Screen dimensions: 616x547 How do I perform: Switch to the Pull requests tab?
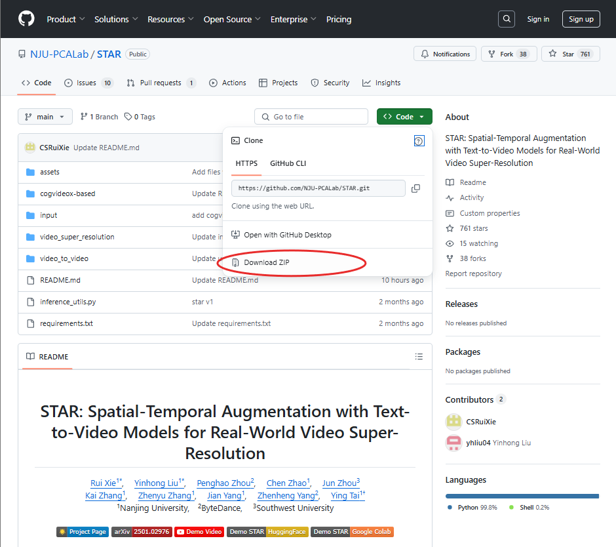(161, 83)
